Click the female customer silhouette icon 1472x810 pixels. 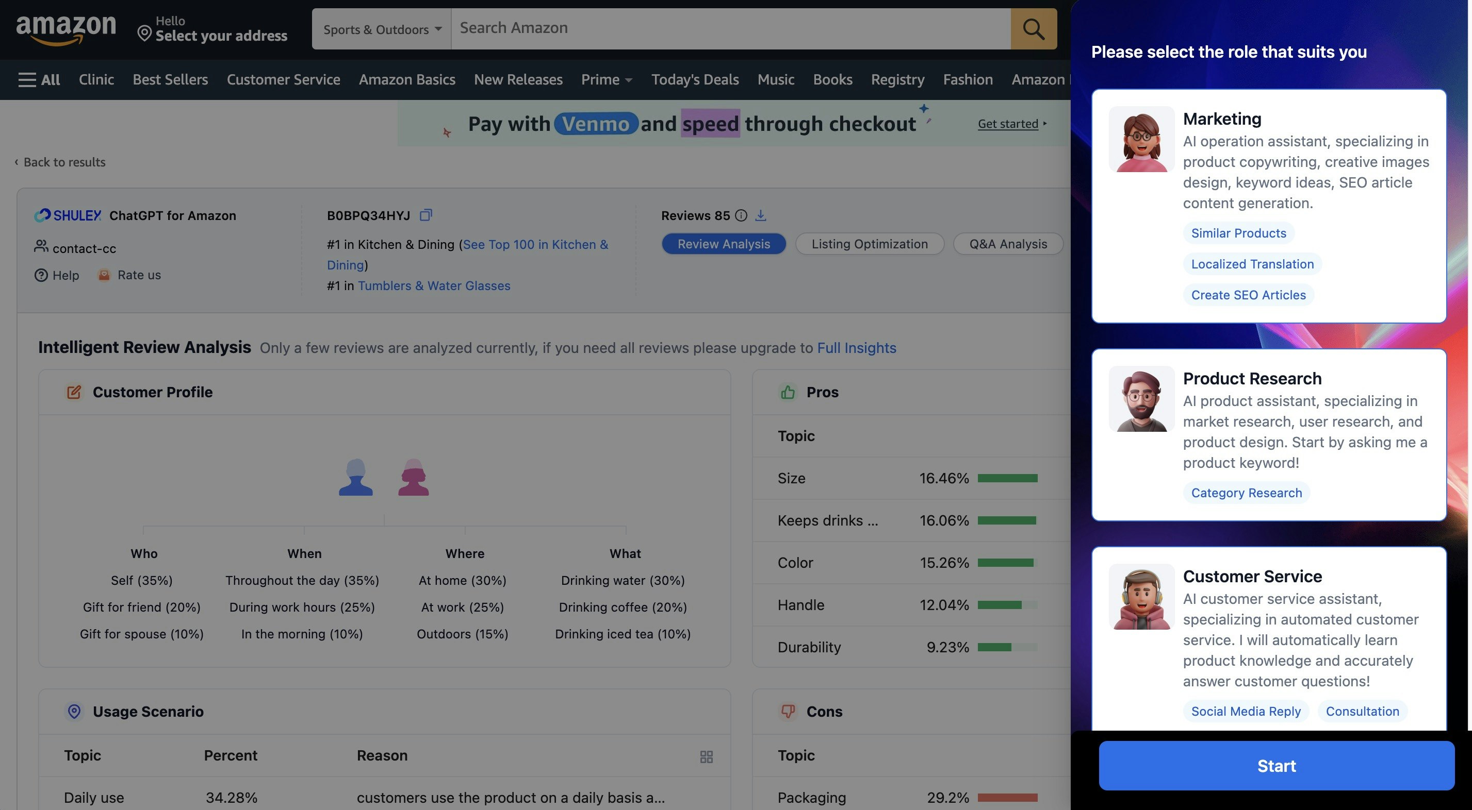tap(414, 477)
